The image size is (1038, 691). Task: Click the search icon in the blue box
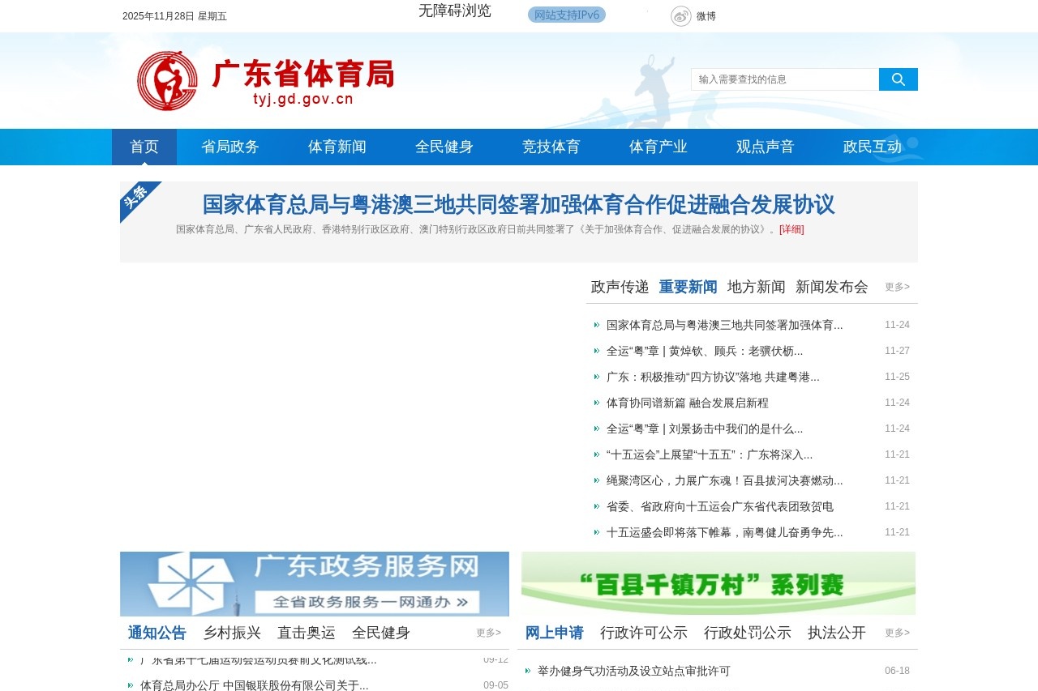pyautogui.click(x=897, y=79)
